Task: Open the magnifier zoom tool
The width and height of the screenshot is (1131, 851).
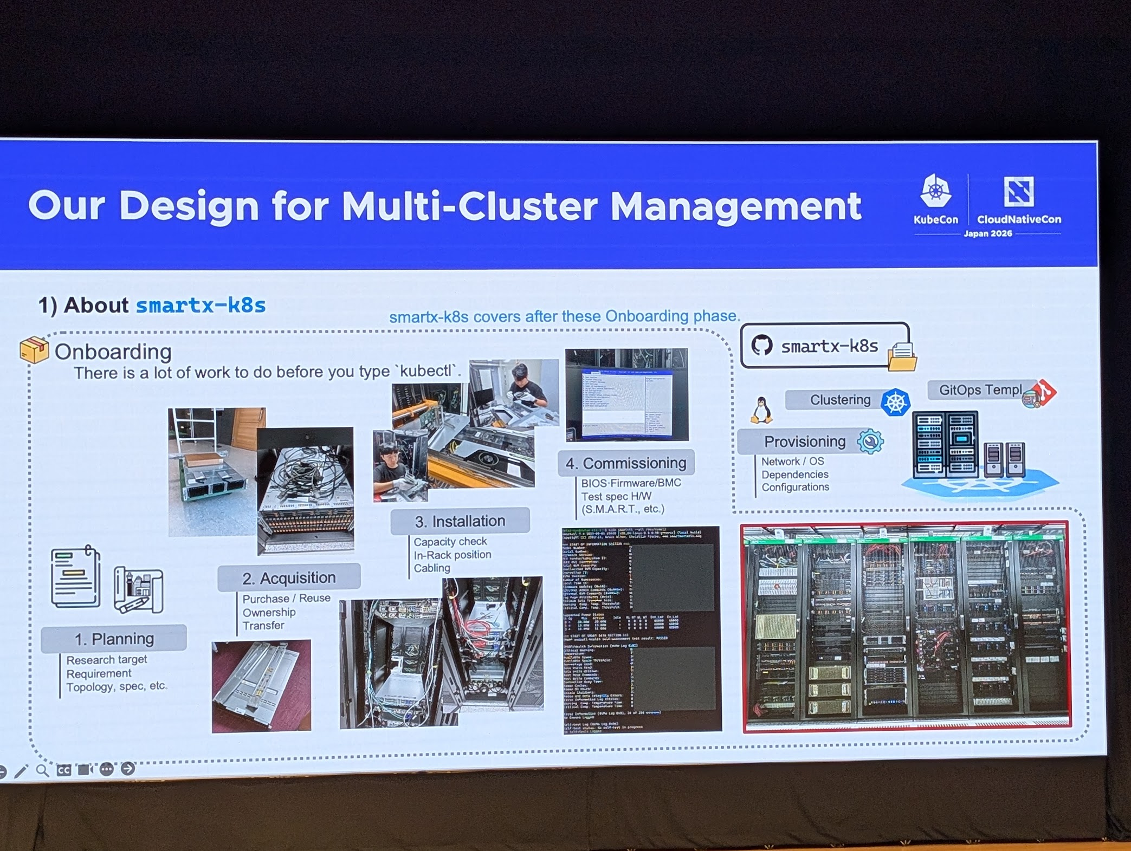Action: 42,770
